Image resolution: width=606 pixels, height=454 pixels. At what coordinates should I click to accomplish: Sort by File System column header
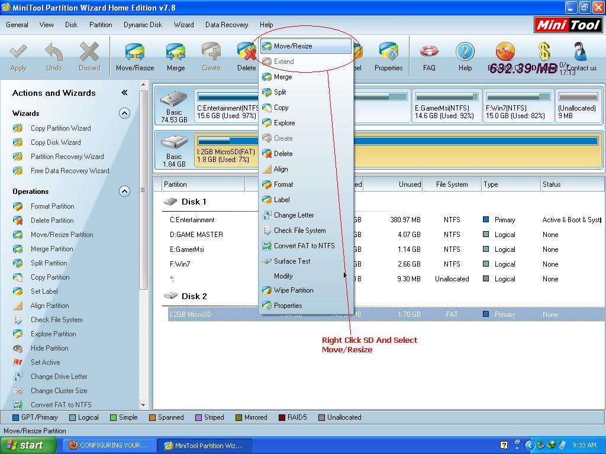pyautogui.click(x=452, y=184)
